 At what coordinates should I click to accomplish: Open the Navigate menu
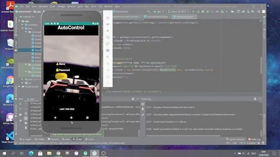coord(43,7)
